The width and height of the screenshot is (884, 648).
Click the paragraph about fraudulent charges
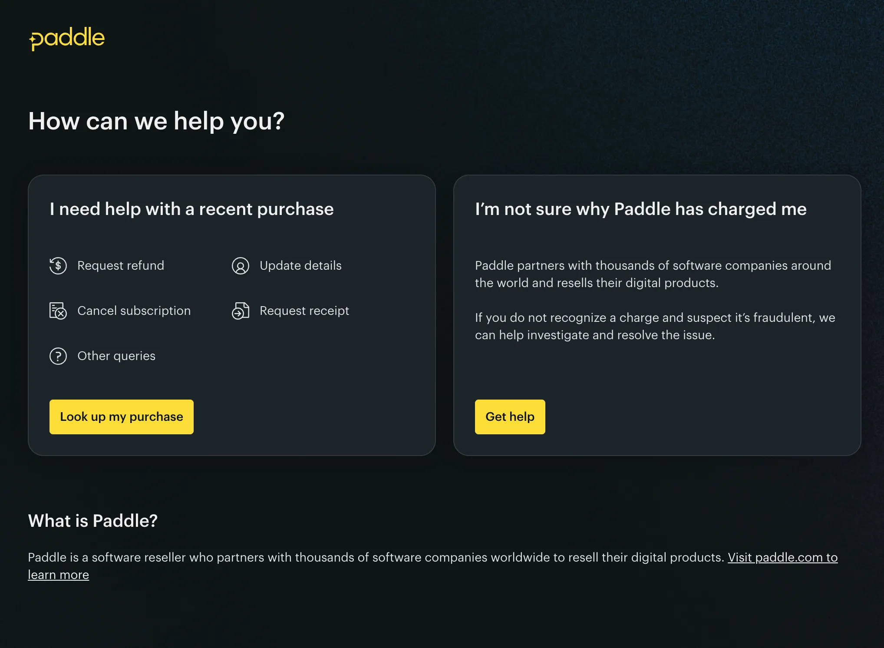point(655,326)
